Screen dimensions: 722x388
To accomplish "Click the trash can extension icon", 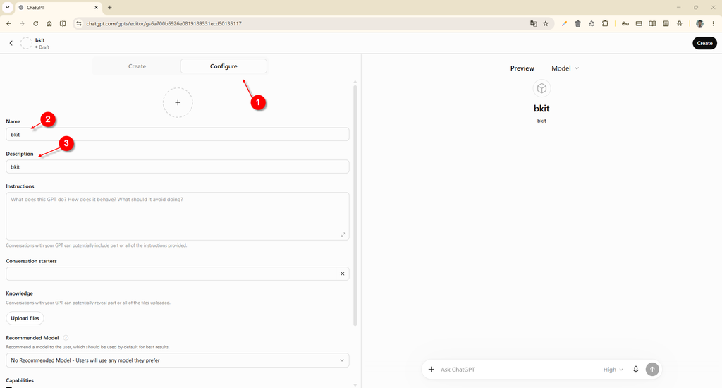I will (x=578, y=23).
